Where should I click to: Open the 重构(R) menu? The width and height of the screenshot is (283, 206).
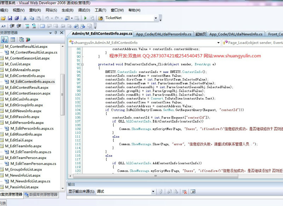(35, 10)
